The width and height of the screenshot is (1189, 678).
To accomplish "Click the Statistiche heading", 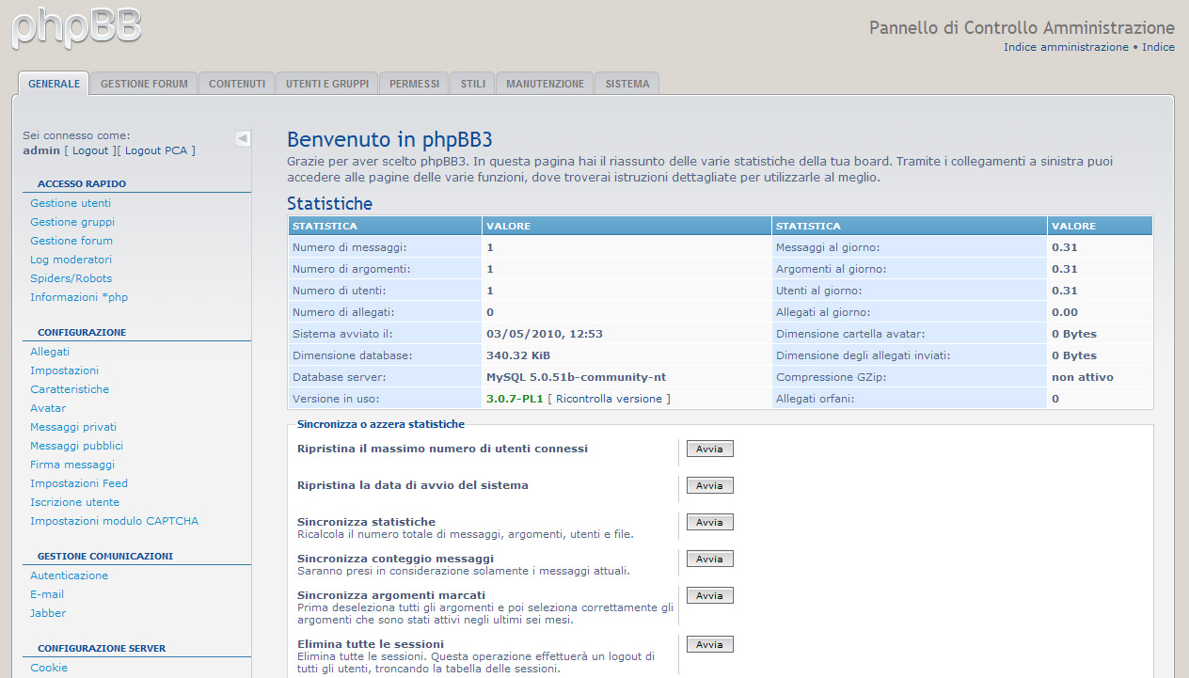I will coord(329,204).
